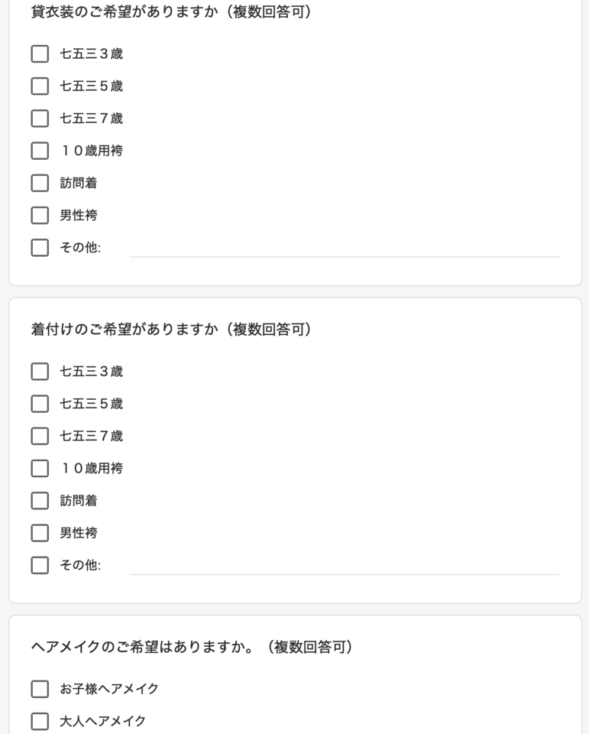Check 七五三７歳 under 着付け dressing question
Image resolution: width=589 pixels, height=734 pixels.
40,437
